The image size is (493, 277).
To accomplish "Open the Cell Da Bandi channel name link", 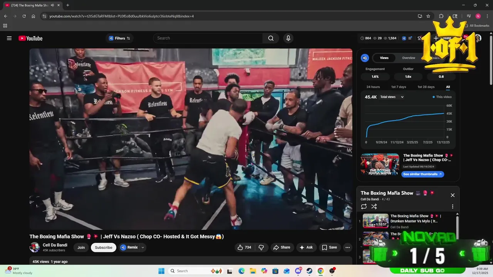I will click(x=55, y=245).
